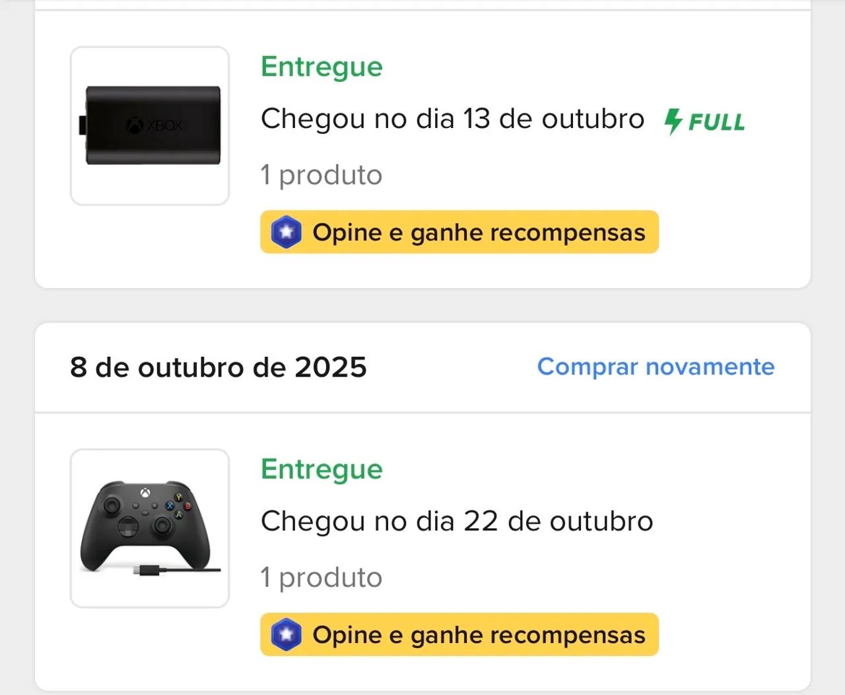Viewport: 845px width, 695px height.
Task: Select the order dated 8 de outubro de 2025
Action: [x=219, y=367]
